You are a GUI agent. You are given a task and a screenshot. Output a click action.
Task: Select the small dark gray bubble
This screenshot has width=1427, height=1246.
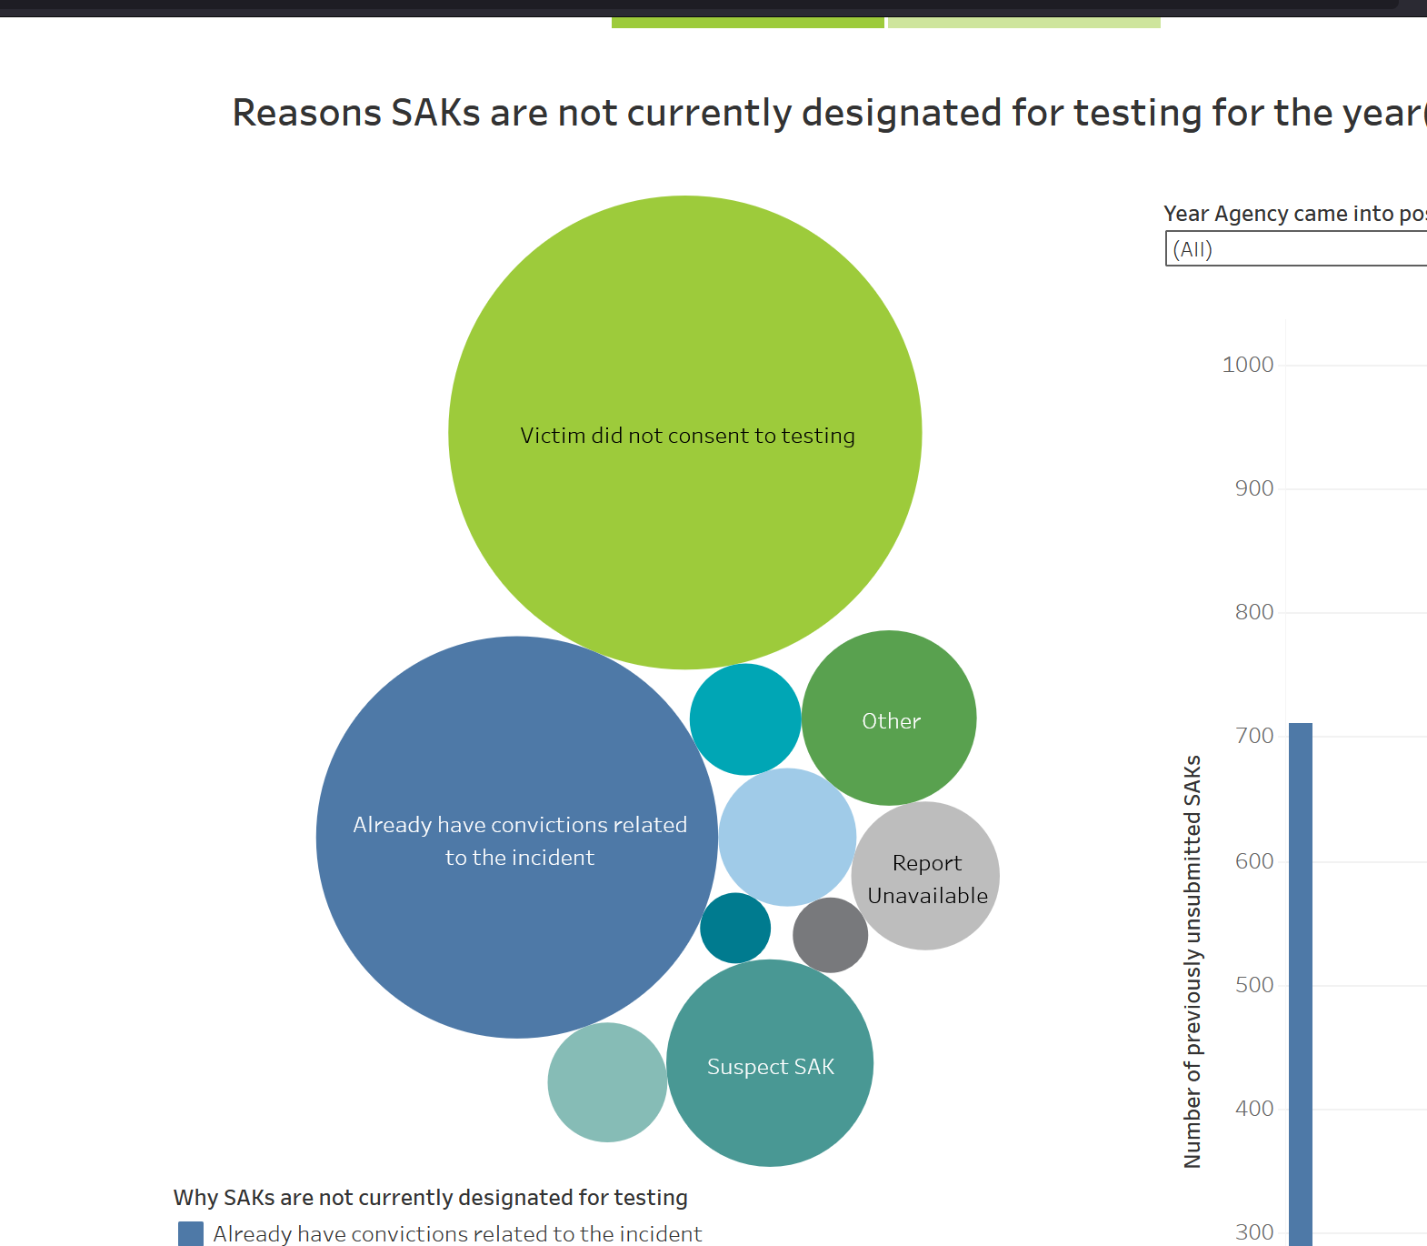(830, 935)
